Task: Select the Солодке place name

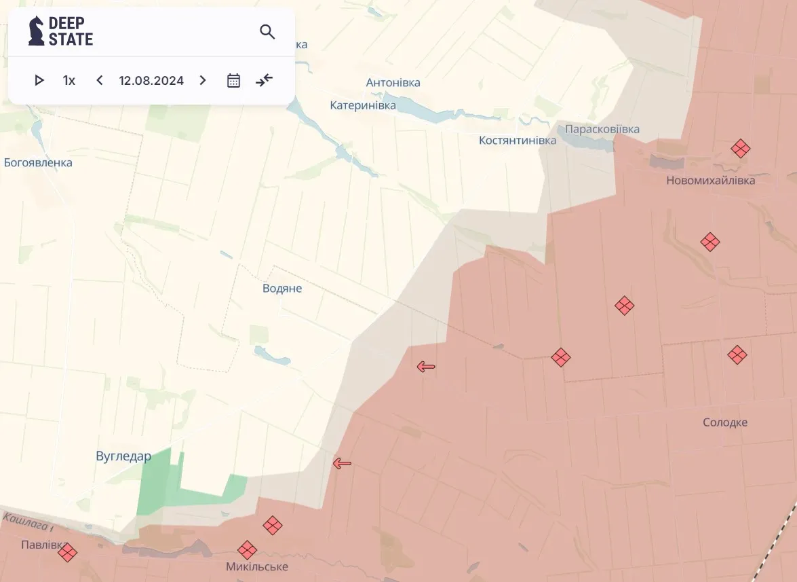Action: [x=724, y=422]
